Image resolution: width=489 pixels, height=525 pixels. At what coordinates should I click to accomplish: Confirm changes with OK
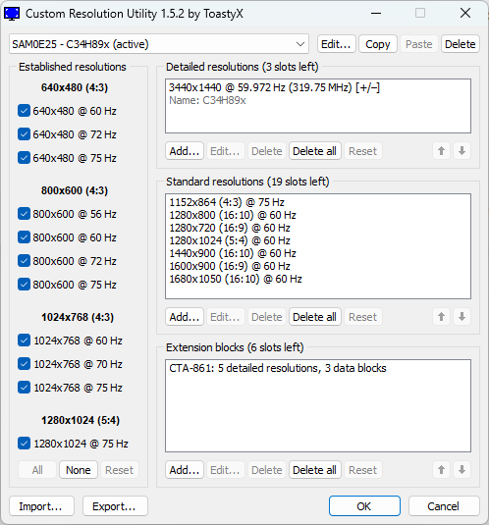coord(364,506)
